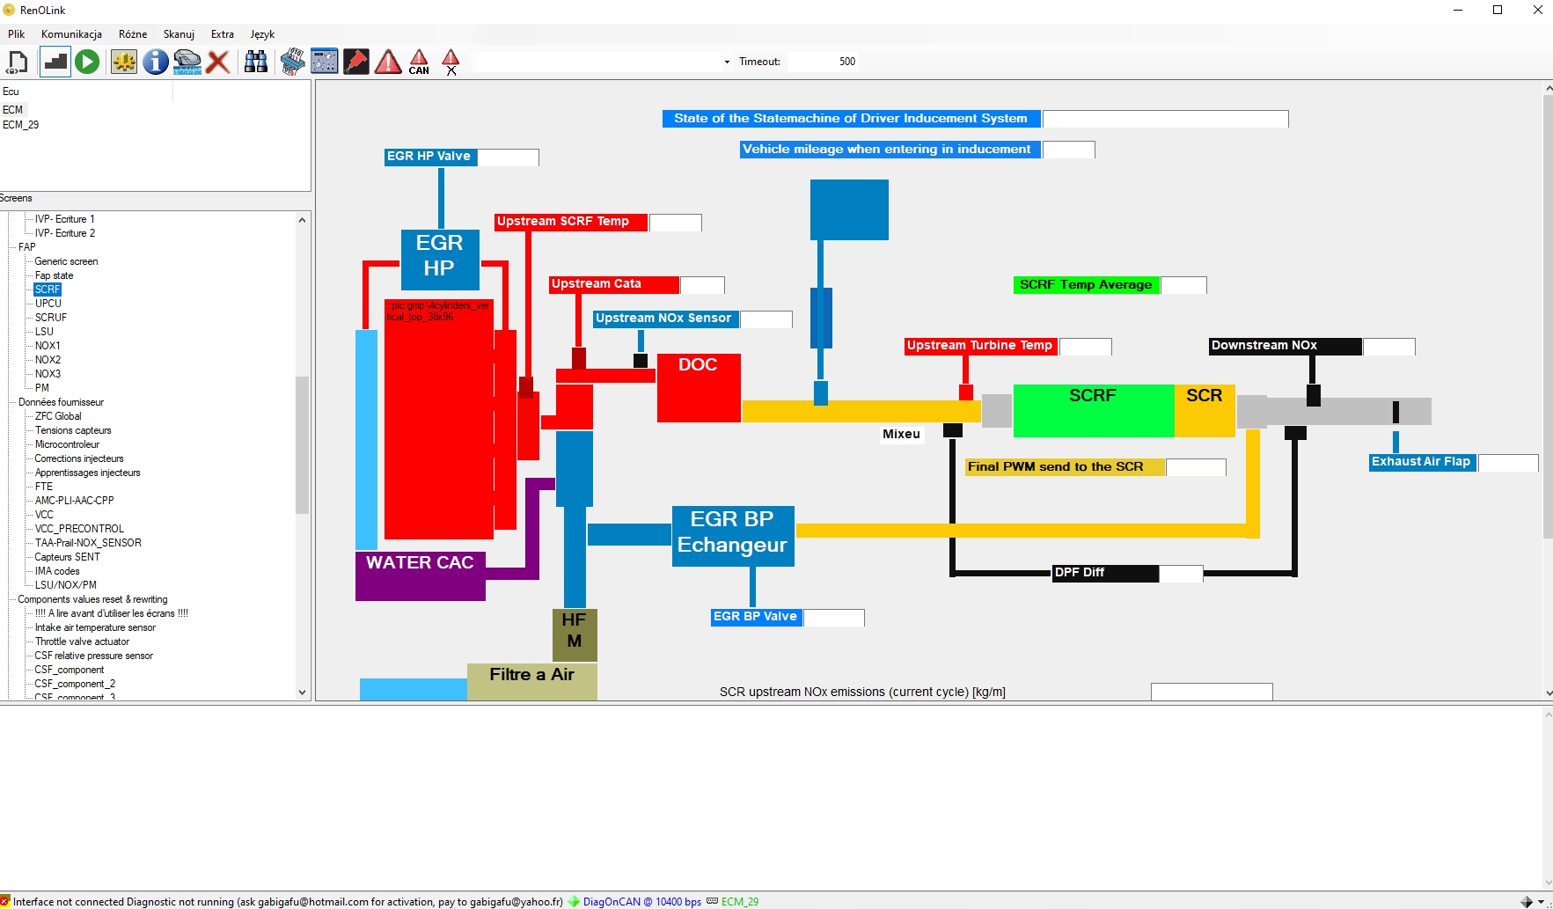This screenshot has width=1553, height=909.
Task: Select the NOX1 tree item
Action: point(48,346)
